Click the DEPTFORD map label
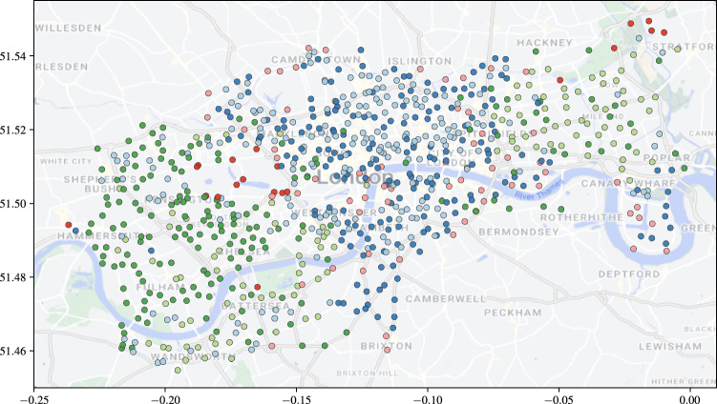Screen dimensions: 717x404 pos(629,273)
